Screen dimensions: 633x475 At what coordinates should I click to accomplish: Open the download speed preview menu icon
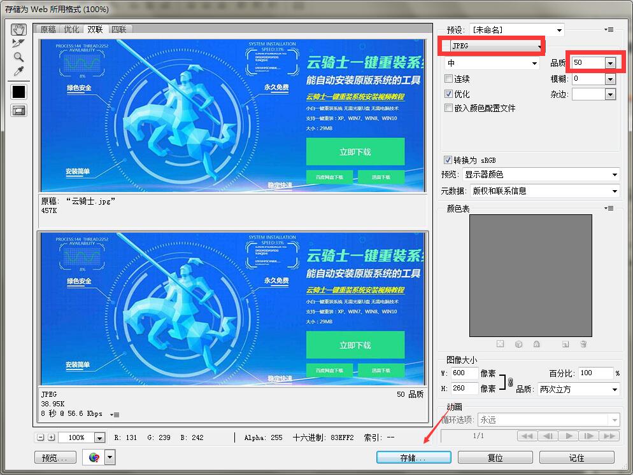[115, 415]
